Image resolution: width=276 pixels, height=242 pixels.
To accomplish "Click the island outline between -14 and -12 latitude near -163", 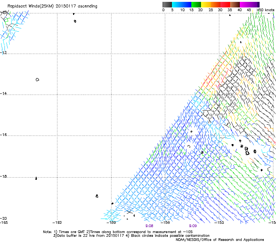I will click(37, 80).
